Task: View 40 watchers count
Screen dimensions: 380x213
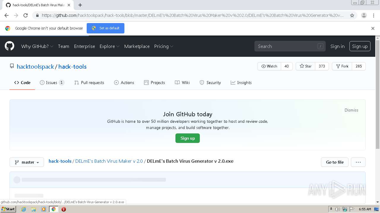Action: point(286,66)
